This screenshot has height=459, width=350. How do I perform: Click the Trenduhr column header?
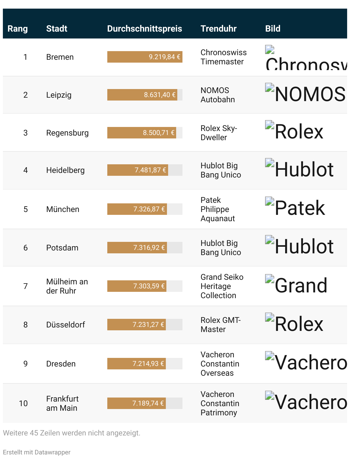[x=219, y=28]
